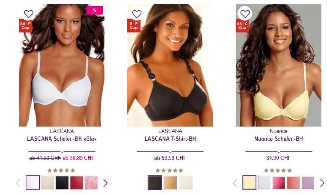The height and width of the screenshot is (195, 327).
Task: Expand price details under Ela bra
Action: pos(62,152)
